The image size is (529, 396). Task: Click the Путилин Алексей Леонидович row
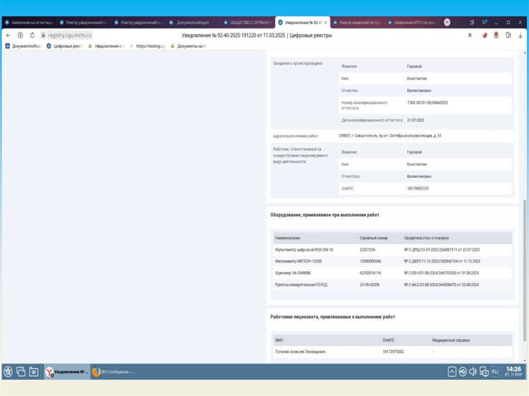393,352
